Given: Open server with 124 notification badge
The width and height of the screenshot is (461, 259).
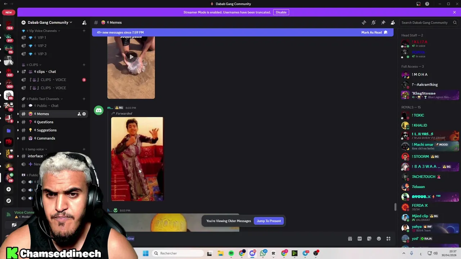Looking at the screenshot, I should coord(9,24).
